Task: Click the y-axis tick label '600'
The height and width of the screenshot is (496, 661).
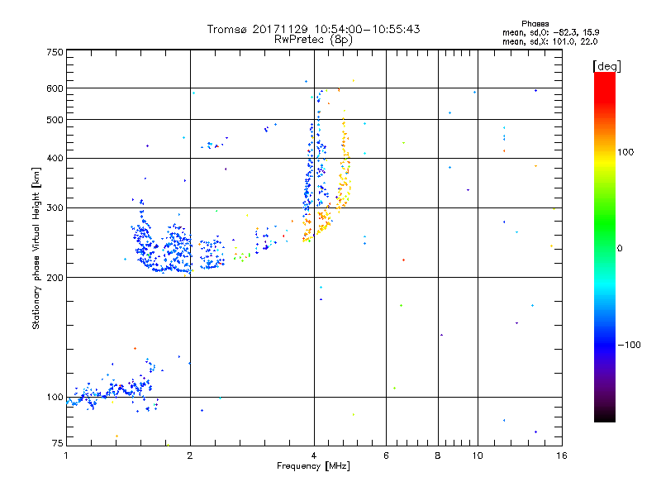Action: (x=55, y=88)
